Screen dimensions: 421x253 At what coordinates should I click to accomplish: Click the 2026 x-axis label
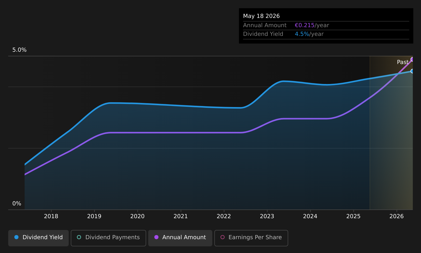(397, 216)
